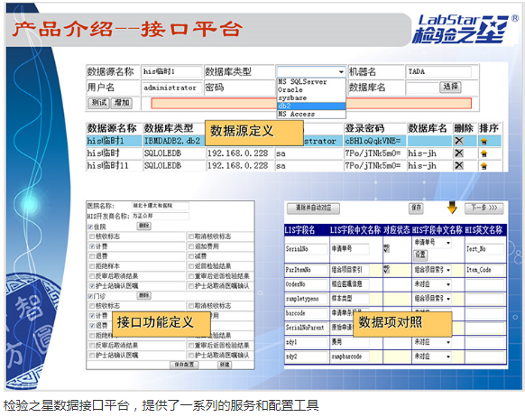The width and height of the screenshot is (525, 417).
Task: Toggle 对应状态 checkbox for ParItemNo row
Action: (x=387, y=269)
